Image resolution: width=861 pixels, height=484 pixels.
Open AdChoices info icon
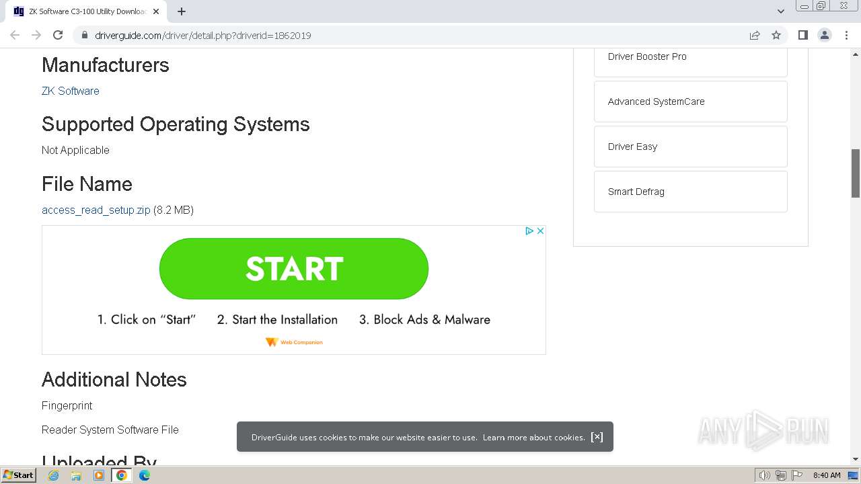click(529, 231)
